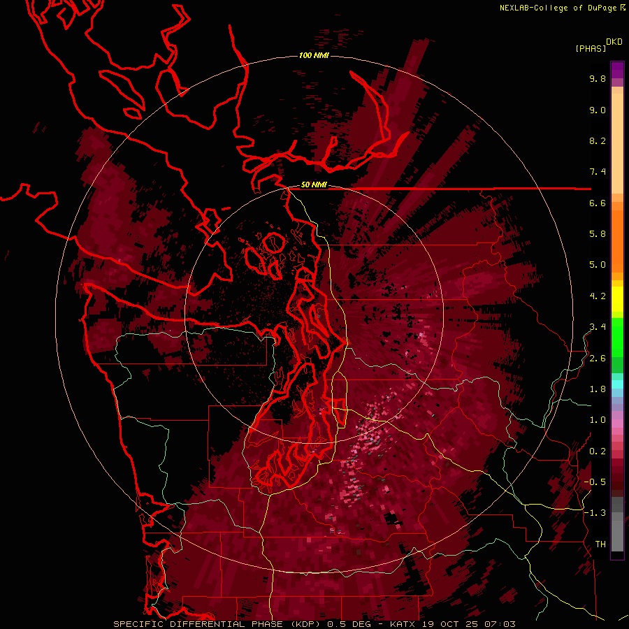Click the DKD label above the color scale
Viewport: 629px width, 629px height.
[614, 42]
